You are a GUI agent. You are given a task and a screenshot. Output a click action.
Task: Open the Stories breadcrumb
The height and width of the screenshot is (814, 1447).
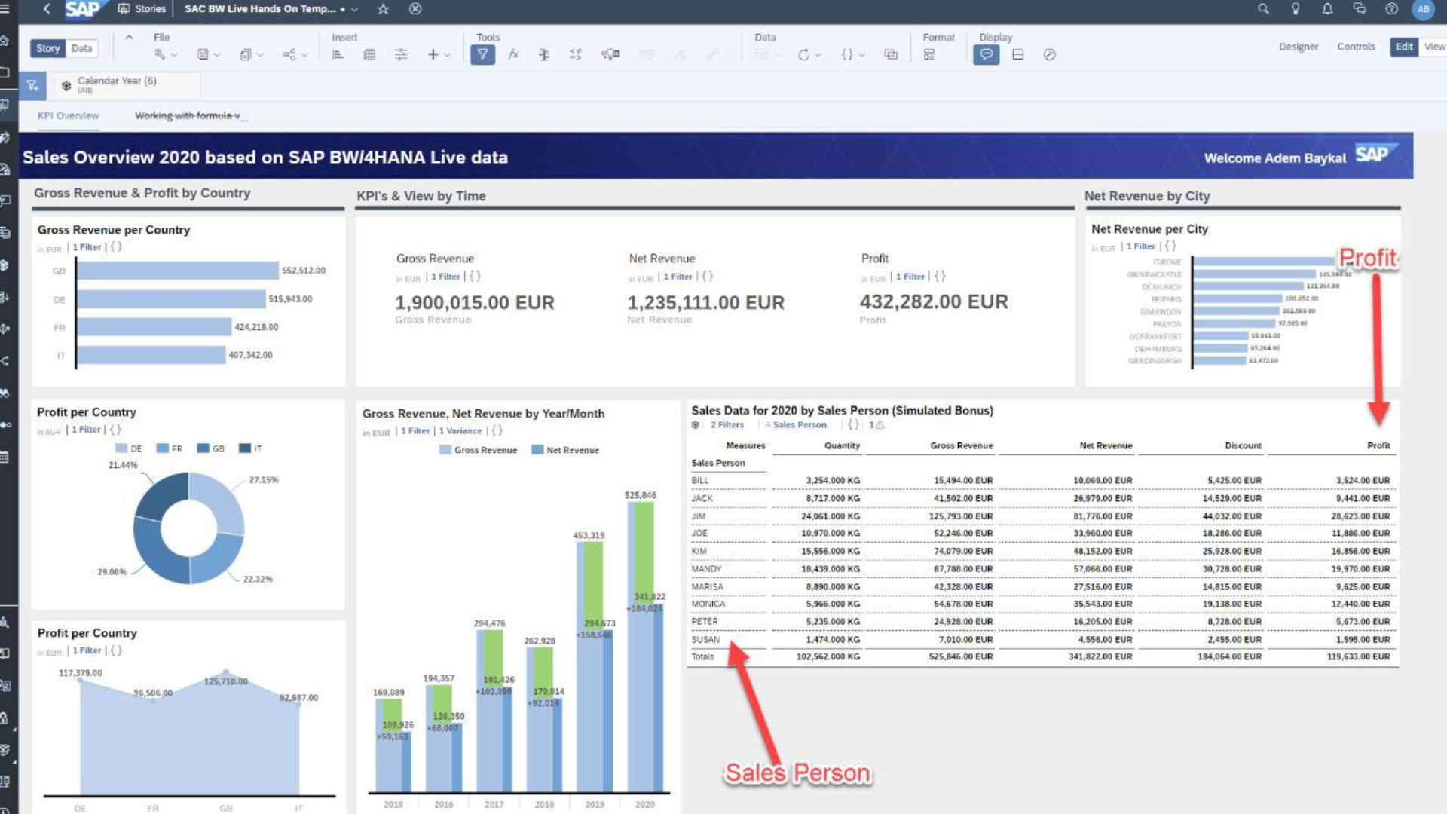point(142,9)
